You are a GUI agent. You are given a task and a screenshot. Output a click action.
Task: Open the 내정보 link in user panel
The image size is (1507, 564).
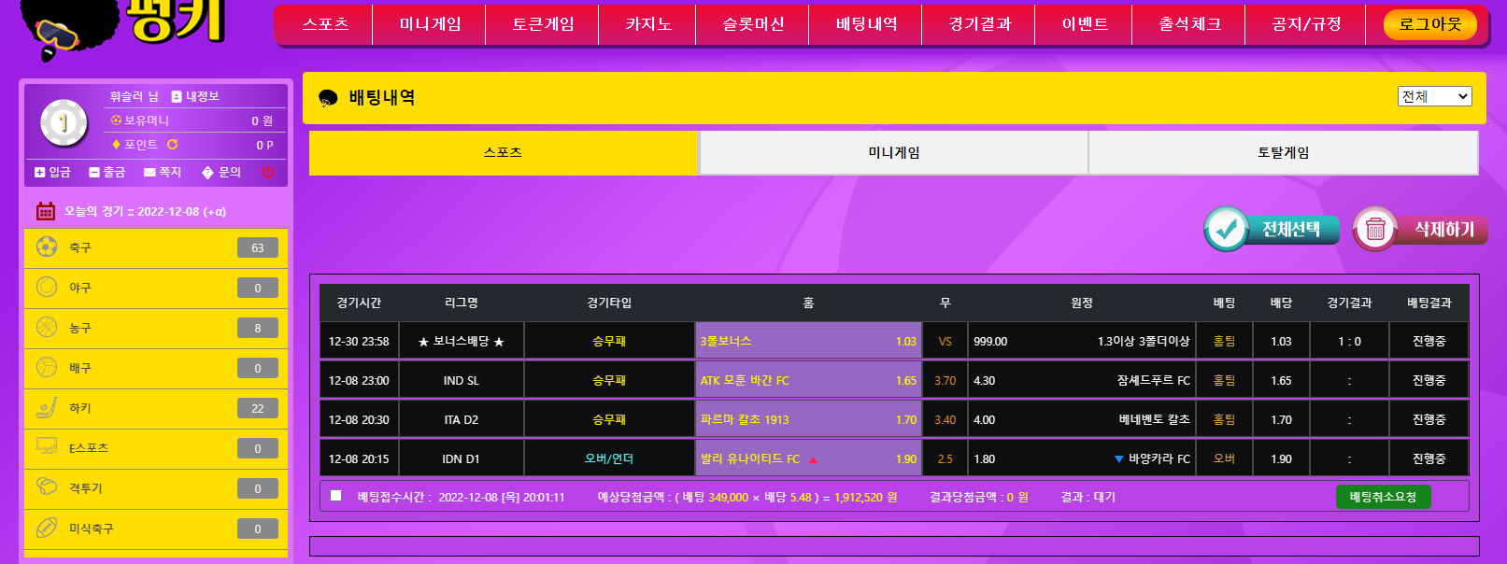pos(195,96)
